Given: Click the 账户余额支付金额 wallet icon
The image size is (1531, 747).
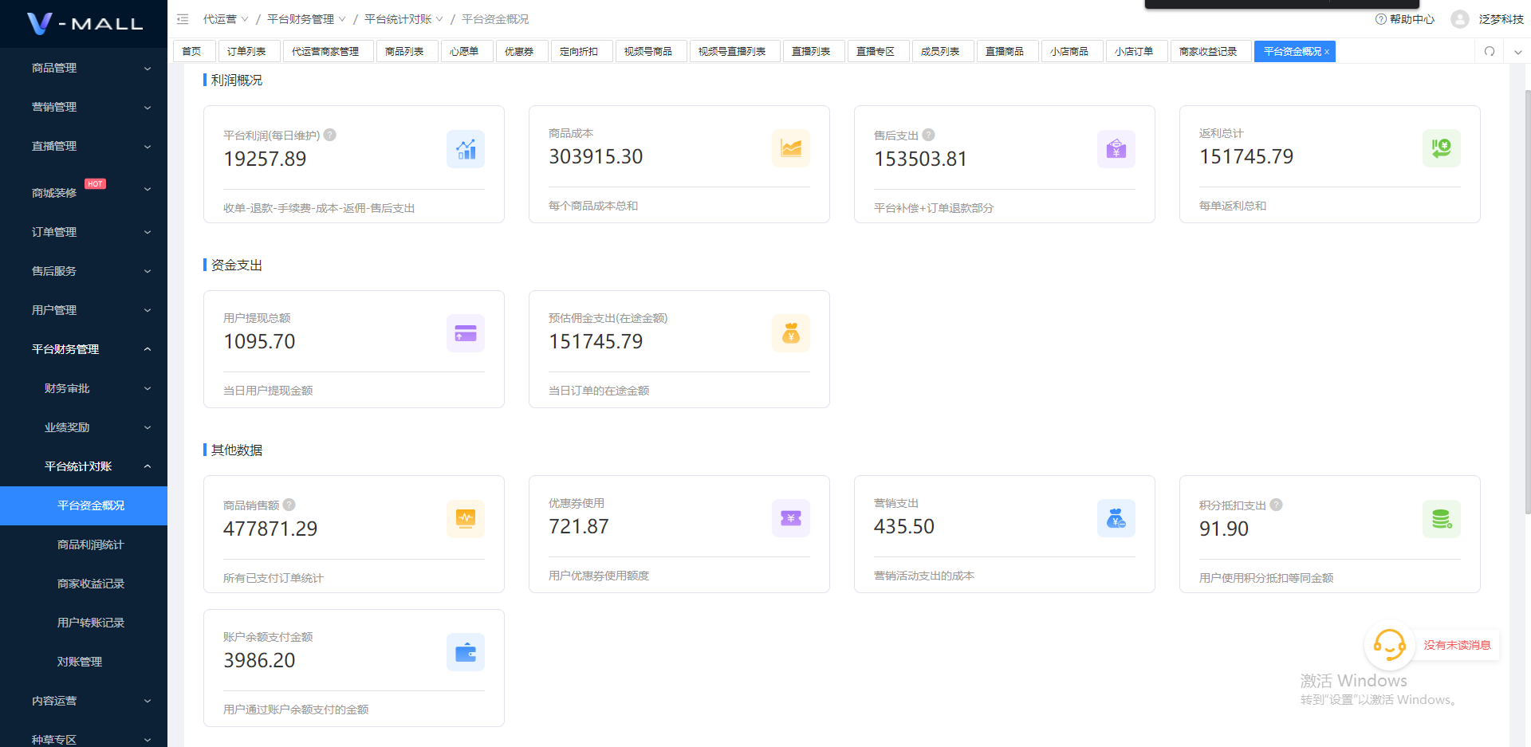Looking at the screenshot, I should tap(466, 652).
